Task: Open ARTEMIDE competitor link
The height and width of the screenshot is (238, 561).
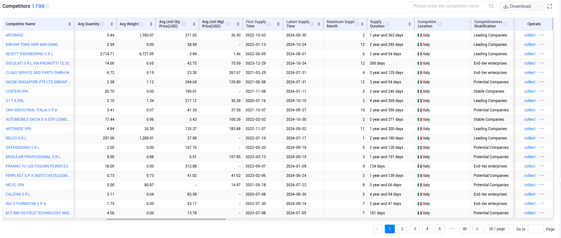Action: tap(15, 35)
